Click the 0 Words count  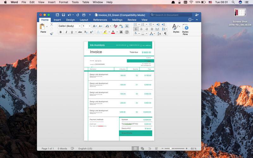click(62, 149)
